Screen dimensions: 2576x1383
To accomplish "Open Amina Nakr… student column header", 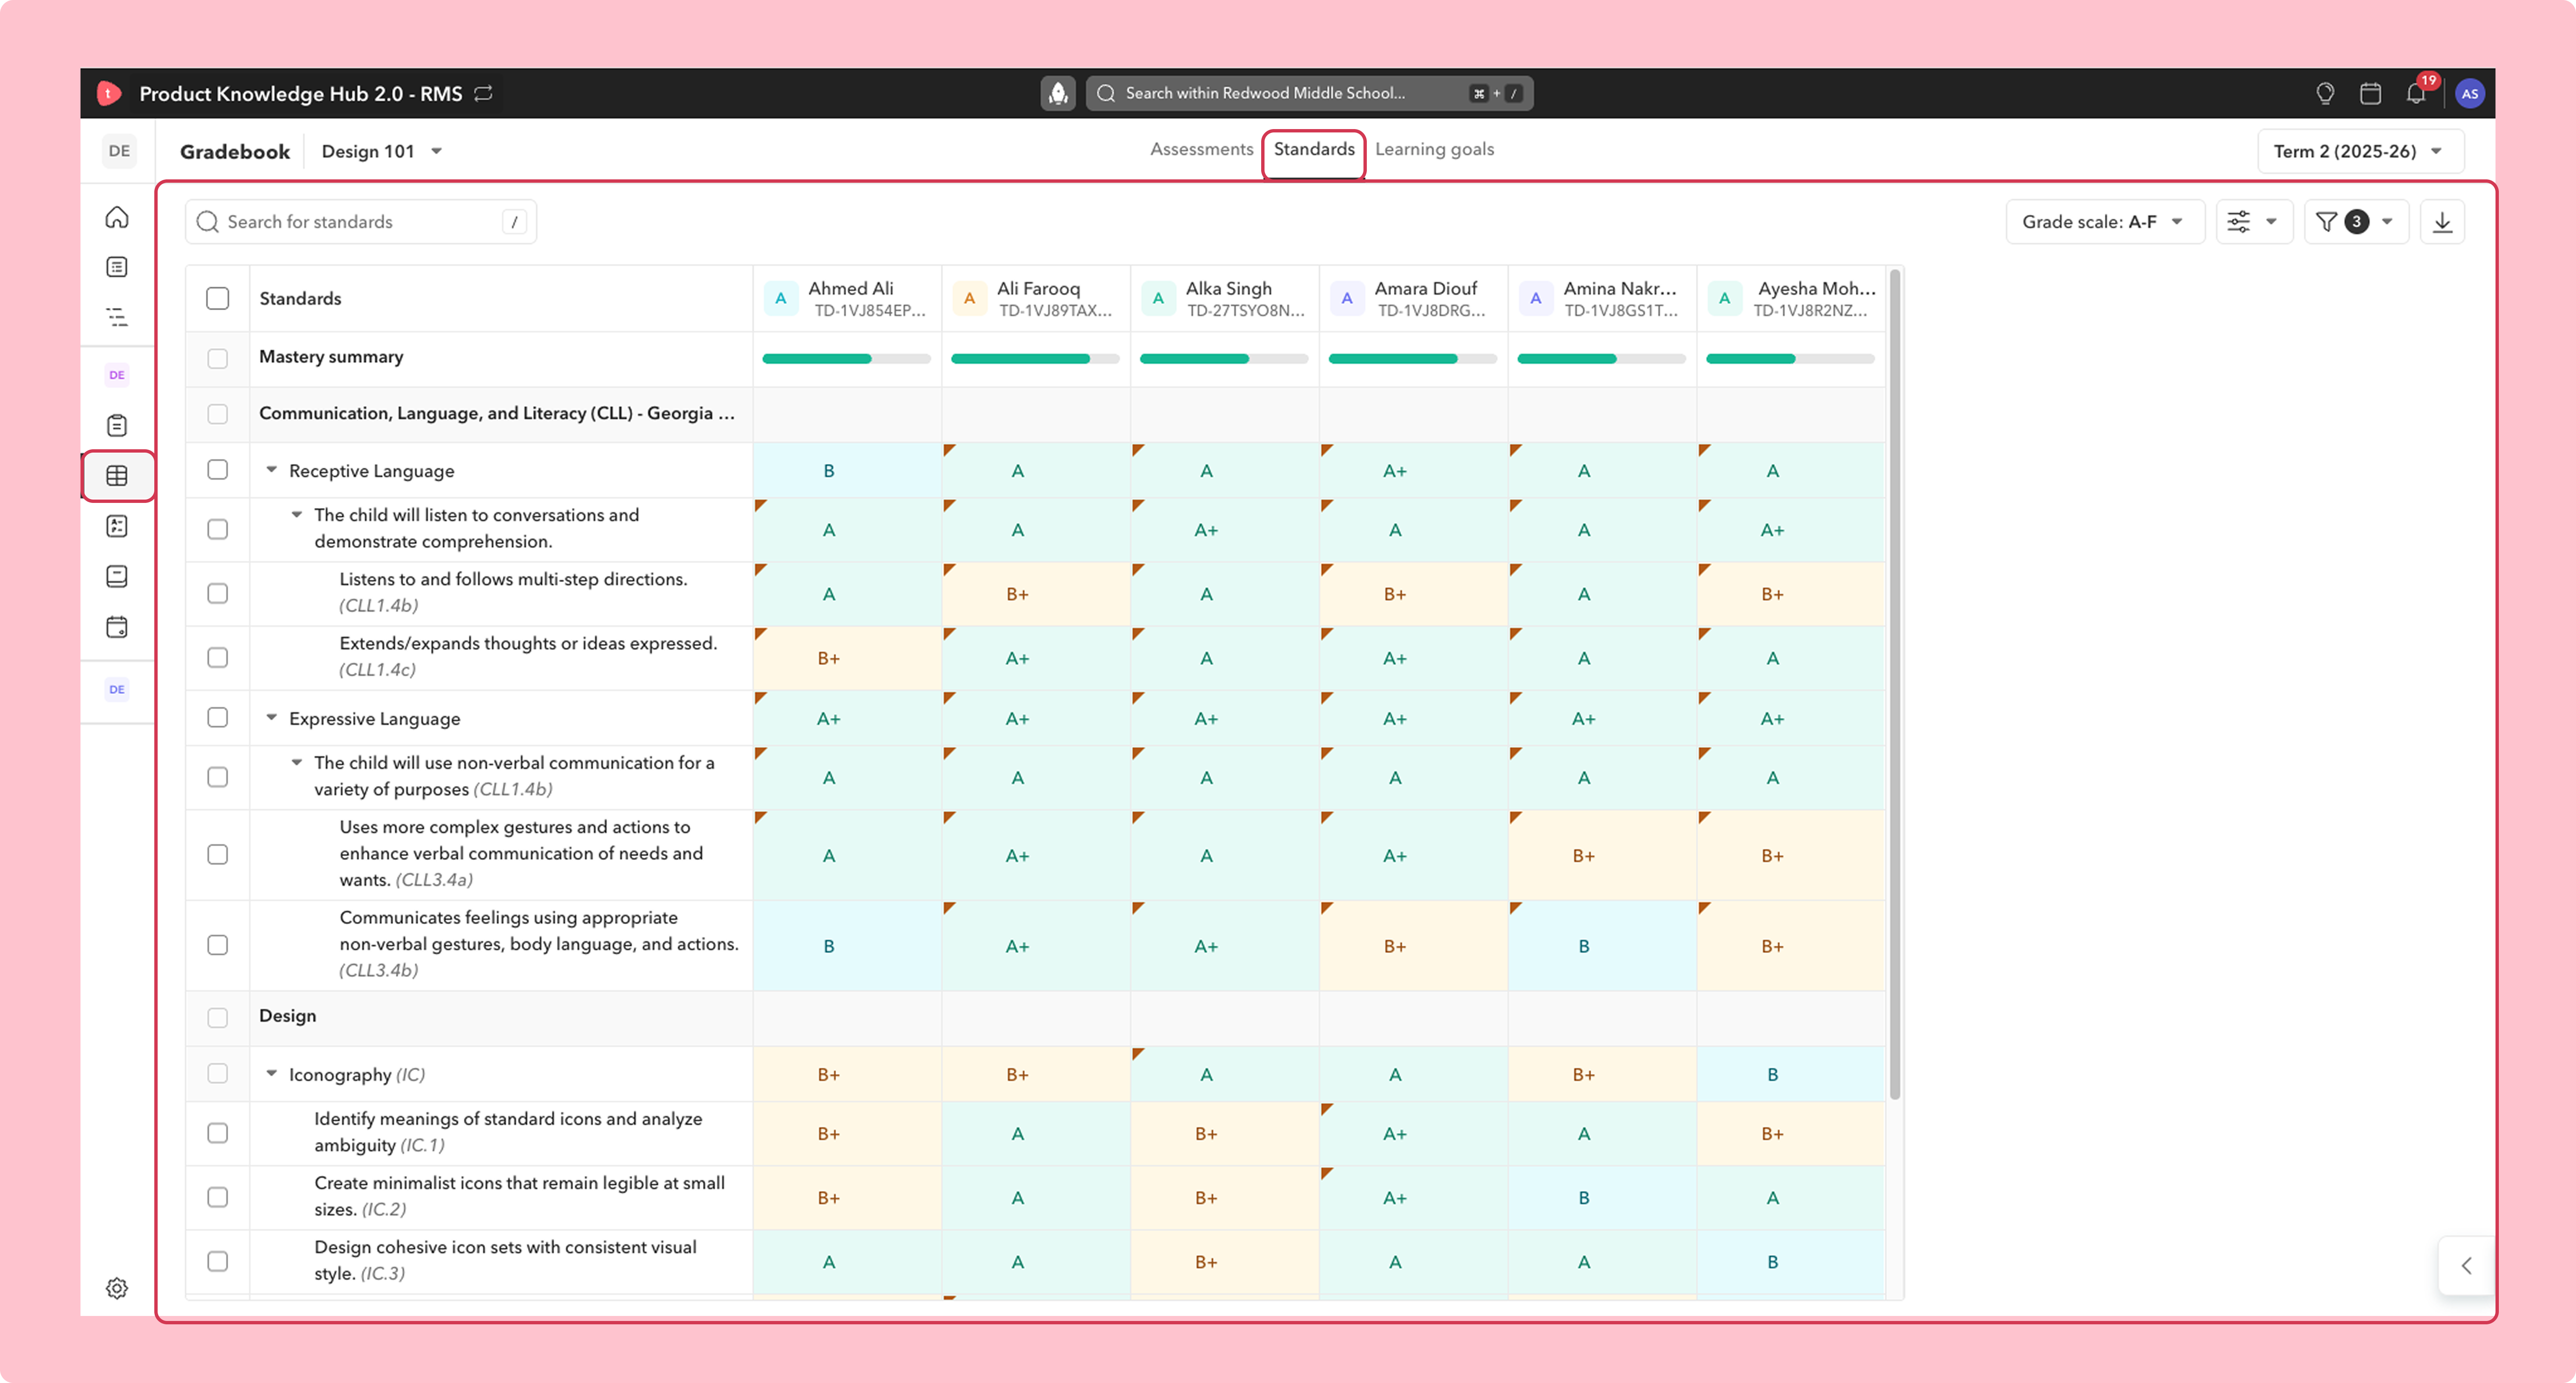I will pos(1603,298).
